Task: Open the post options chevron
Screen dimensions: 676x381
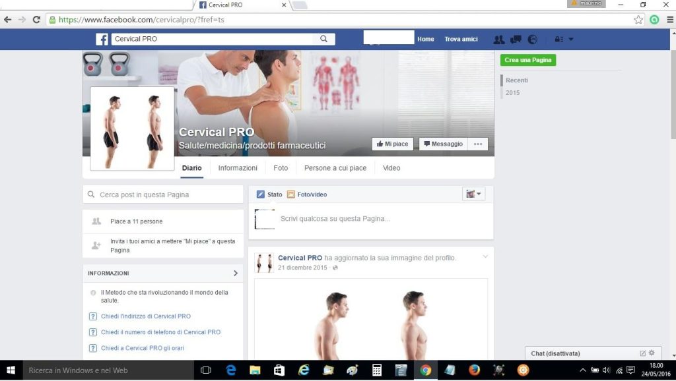Action: [x=485, y=256]
